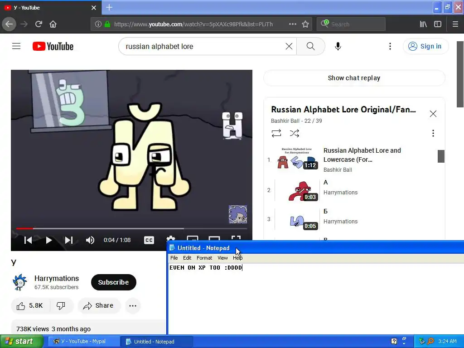Click the channel watermark in video corner
Image resolution: width=464 pixels, height=348 pixels.
pyautogui.click(x=237, y=214)
